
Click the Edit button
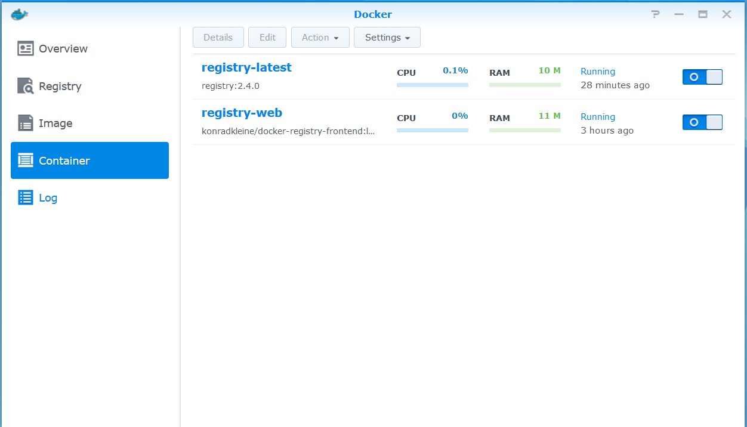pos(267,37)
